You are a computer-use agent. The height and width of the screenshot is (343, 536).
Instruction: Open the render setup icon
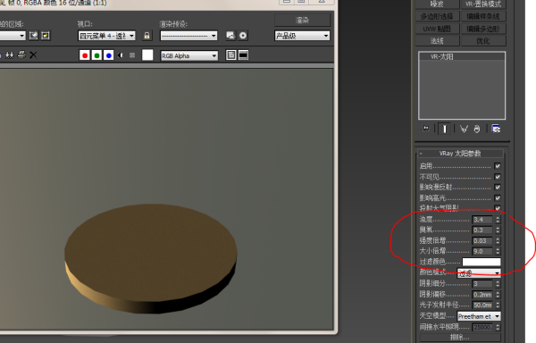[230, 36]
